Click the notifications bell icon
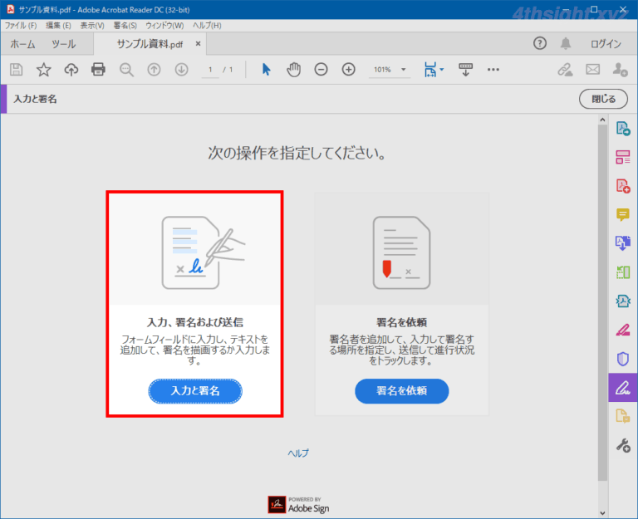This screenshot has height=519, width=638. [566, 44]
